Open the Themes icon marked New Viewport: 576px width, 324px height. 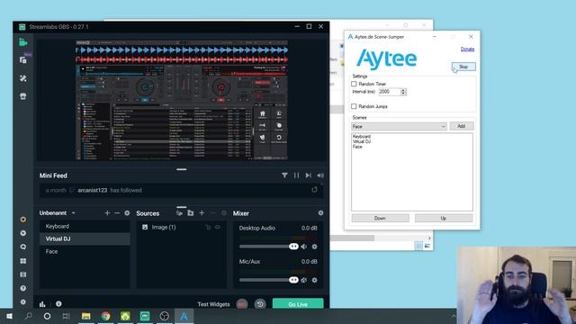pos(23,60)
